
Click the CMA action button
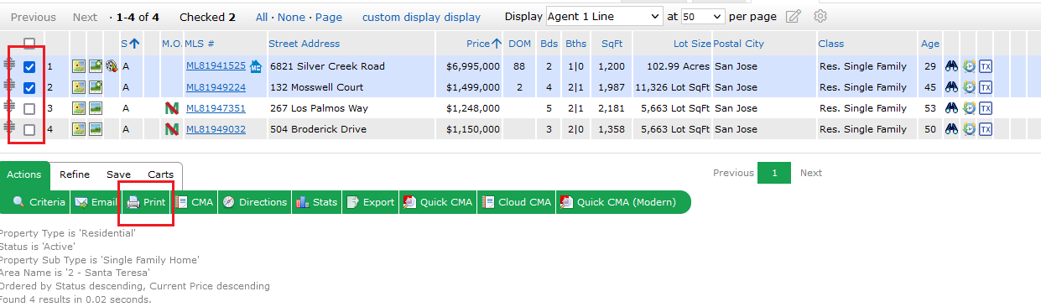195,202
